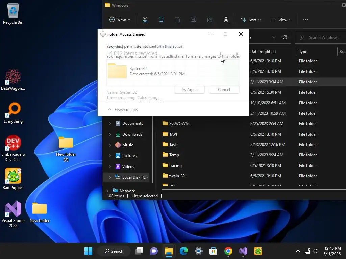Open Task View from taskbar

tap(139, 251)
